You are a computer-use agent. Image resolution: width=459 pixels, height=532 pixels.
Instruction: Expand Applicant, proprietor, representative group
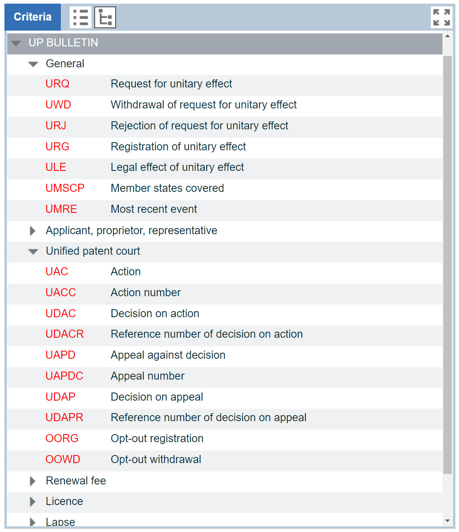pos(33,231)
